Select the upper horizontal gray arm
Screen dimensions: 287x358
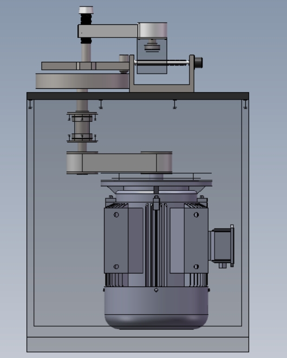click(x=108, y=31)
